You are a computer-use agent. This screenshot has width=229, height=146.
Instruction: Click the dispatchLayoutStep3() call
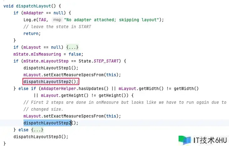pos(41,137)
